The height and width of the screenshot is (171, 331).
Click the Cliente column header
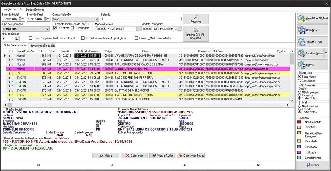click(x=146, y=51)
